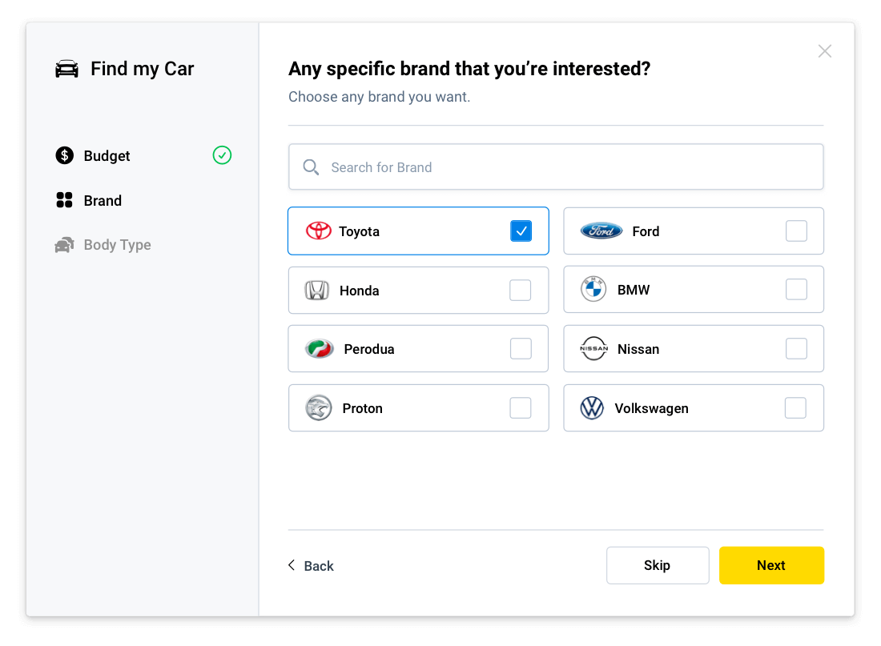Click the search magnifier icon

click(311, 167)
